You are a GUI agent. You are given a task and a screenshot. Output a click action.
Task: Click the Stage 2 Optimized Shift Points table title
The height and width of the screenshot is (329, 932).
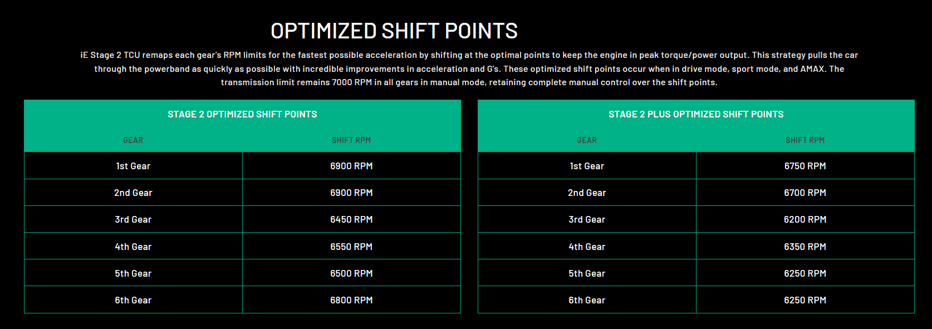tap(242, 114)
